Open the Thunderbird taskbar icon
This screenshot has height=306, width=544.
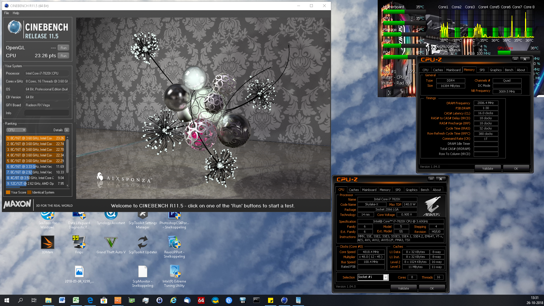[187, 300]
